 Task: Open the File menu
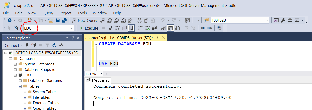click(6, 13)
